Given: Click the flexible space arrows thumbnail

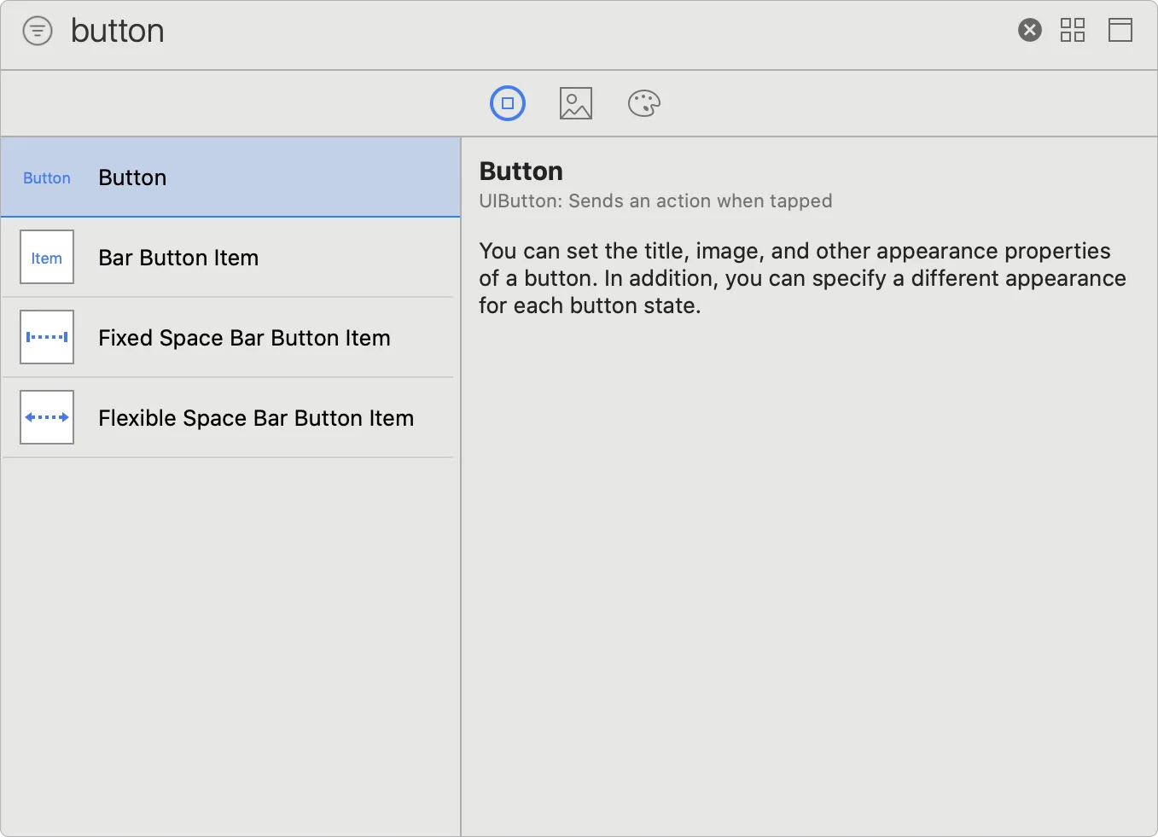Looking at the screenshot, I should (x=47, y=417).
